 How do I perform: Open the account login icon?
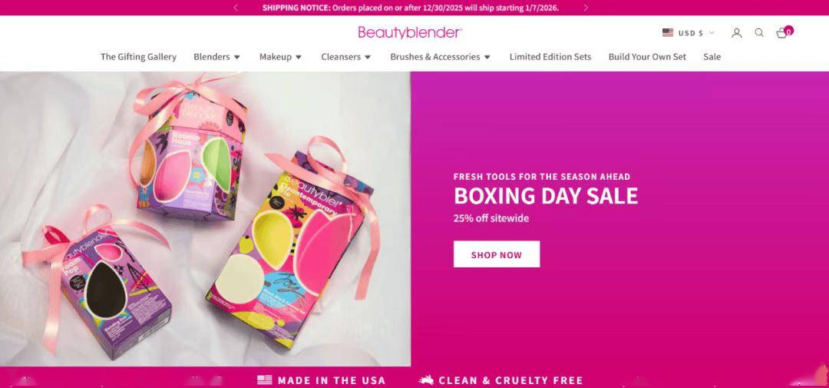[736, 33]
